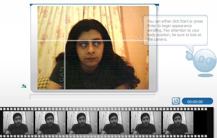Click the horizontal SCAN label in preview
This screenshot has height=138, width=217.
point(134,38)
